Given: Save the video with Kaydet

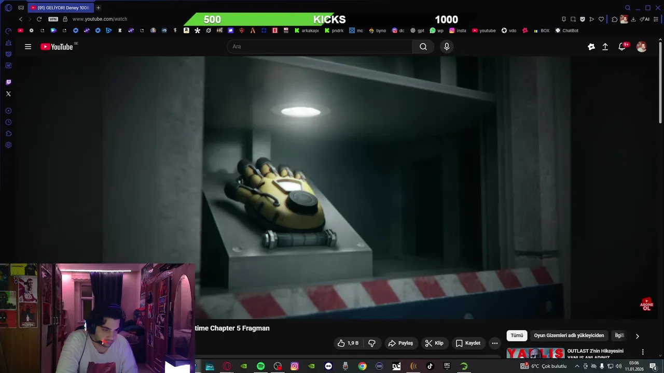Looking at the screenshot, I should (x=468, y=343).
